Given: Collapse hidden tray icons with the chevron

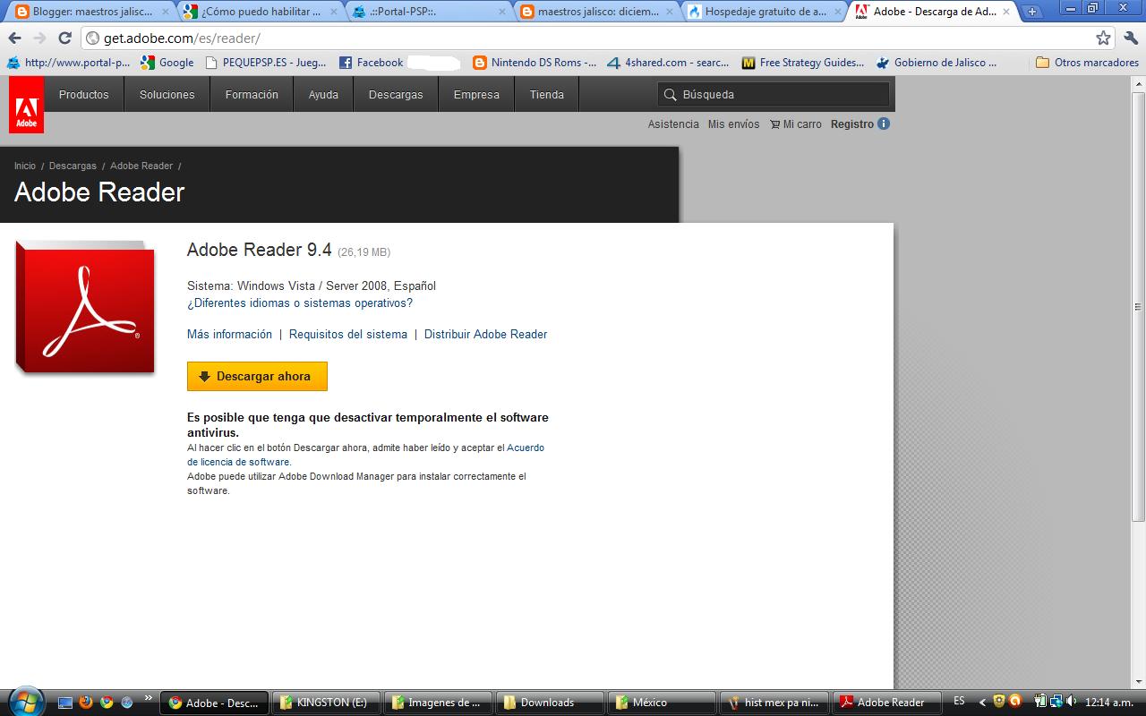Looking at the screenshot, I should coord(982,703).
